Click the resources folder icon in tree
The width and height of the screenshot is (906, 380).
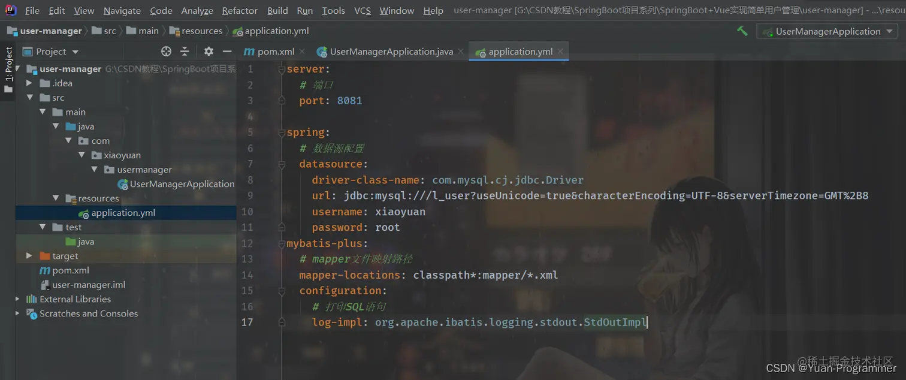(70, 198)
